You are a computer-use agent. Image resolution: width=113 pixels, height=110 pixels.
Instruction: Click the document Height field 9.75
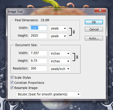coord(38,61)
